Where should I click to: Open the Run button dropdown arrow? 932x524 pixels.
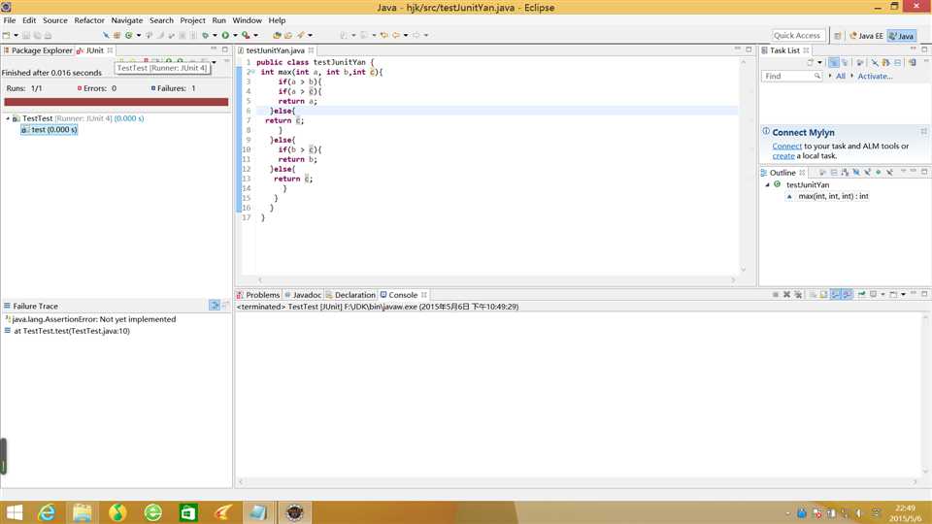pos(235,35)
